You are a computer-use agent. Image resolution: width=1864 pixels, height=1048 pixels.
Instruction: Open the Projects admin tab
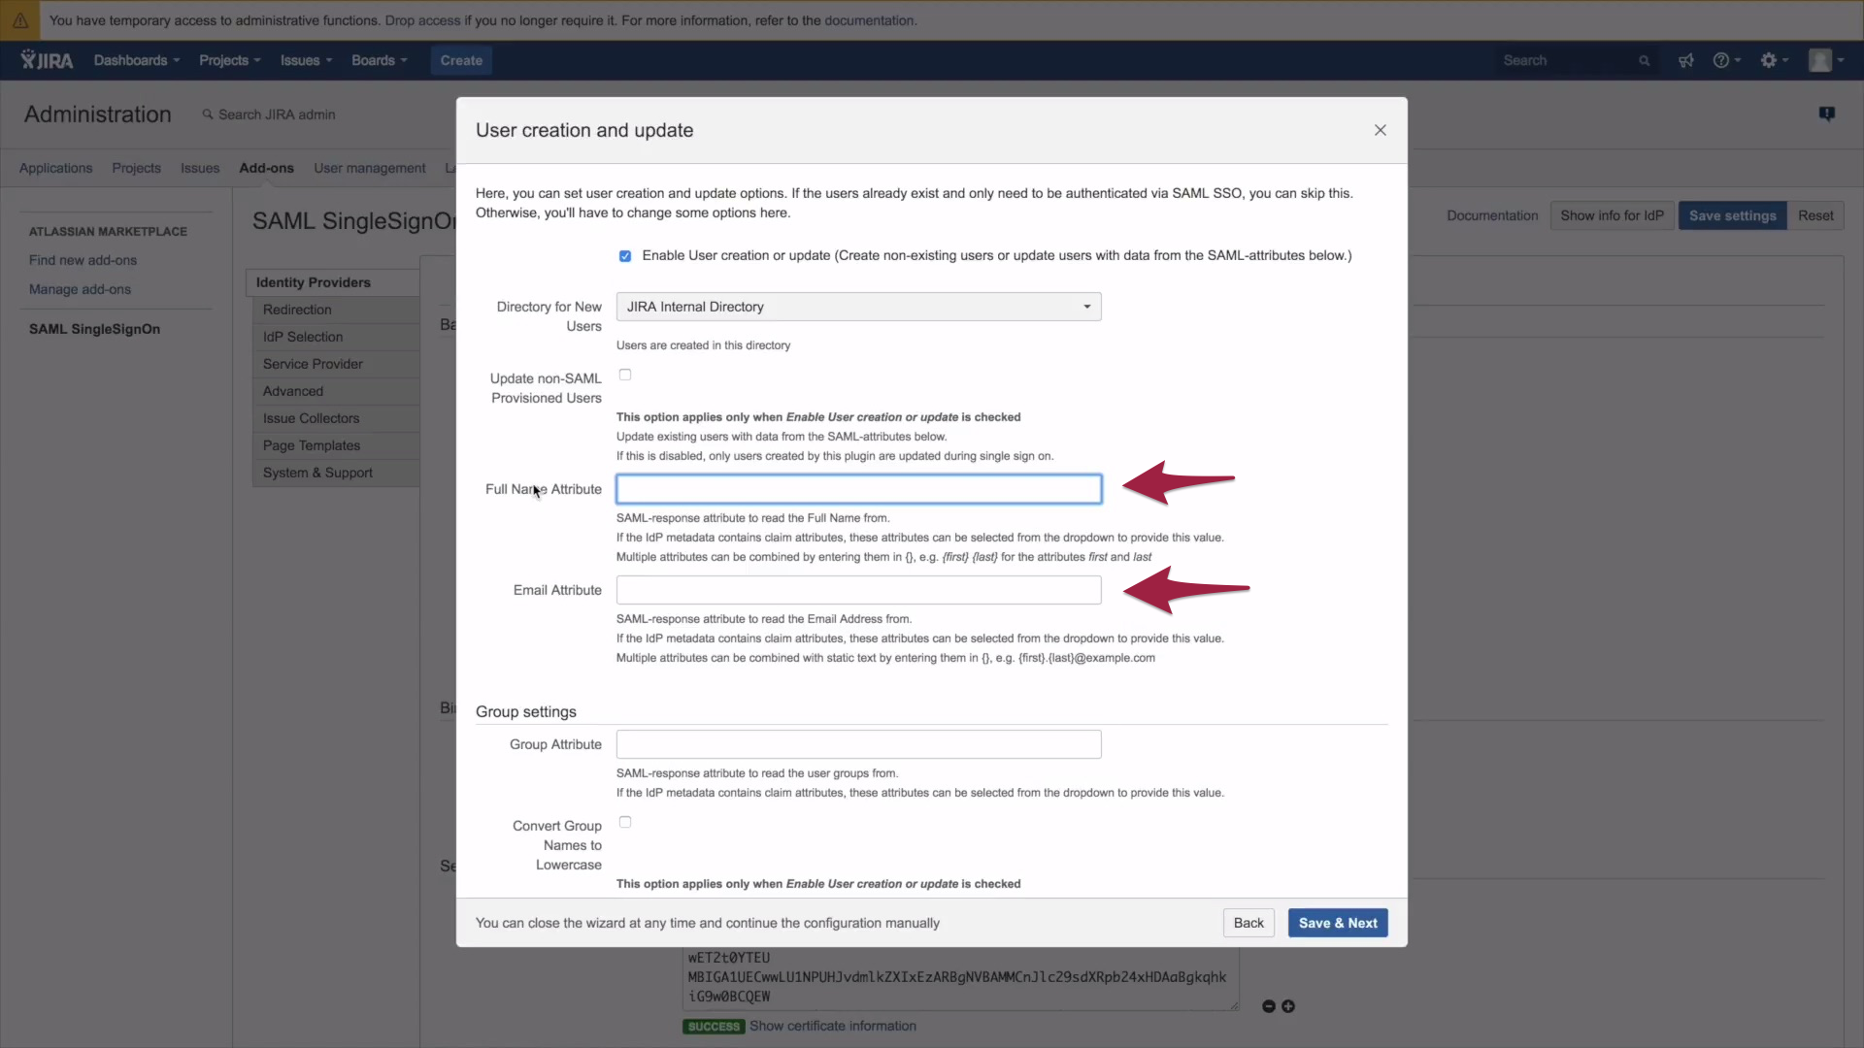[136, 168]
